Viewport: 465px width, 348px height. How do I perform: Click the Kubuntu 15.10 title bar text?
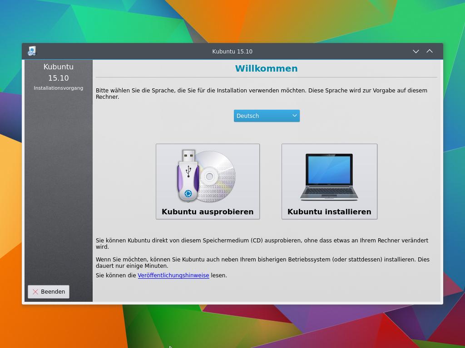(x=232, y=51)
